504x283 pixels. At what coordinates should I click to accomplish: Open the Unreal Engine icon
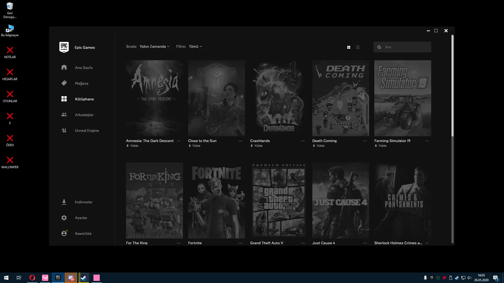pyautogui.click(x=64, y=130)
